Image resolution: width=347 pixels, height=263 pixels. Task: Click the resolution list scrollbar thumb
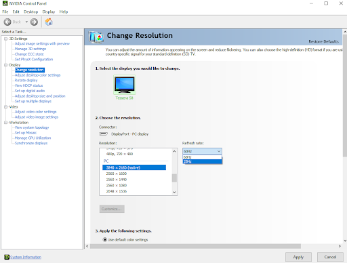[x=174, y=178]
